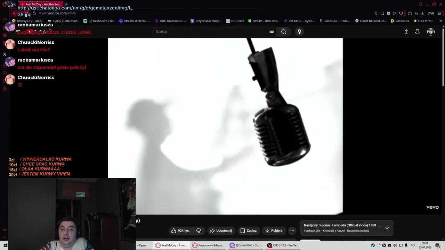Viewport: 445px width, 250px height.
Task: Click the microphone icon in system tray
Action: pyautogui.click(x=406, y=245)
